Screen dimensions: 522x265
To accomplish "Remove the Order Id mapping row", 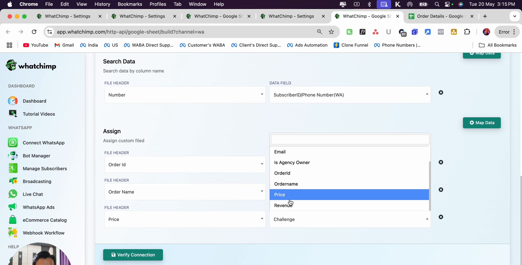I will click(x=441, y=162).
